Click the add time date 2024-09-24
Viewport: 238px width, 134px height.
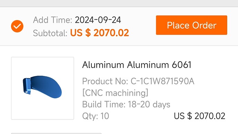[98, 20]
